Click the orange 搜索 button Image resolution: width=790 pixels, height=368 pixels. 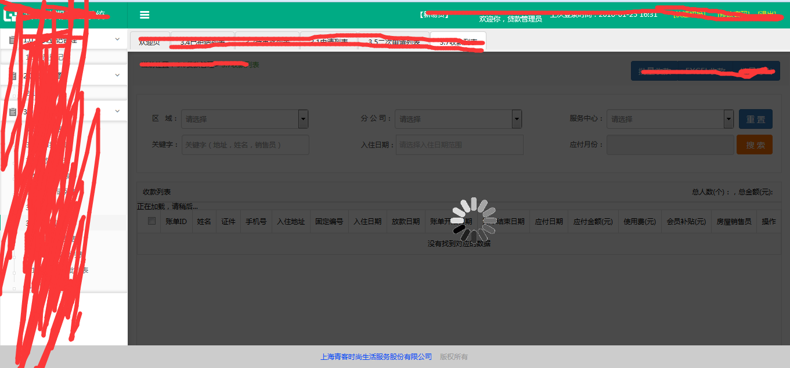point(755,145)
